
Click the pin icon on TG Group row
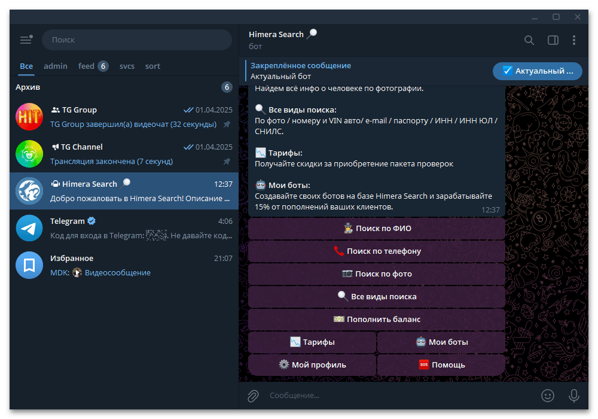pyautogui.click(x=227, y=125)
